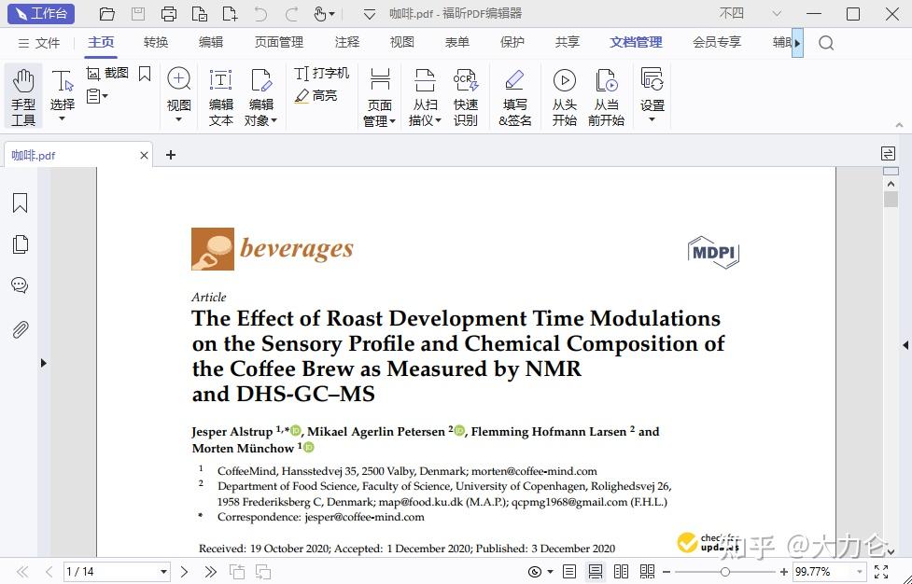Click the Edit Text (编辑文本) tool

(221, 96)
